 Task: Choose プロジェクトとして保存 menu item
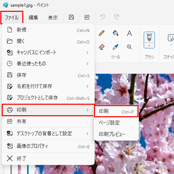[x=48, y=98]
